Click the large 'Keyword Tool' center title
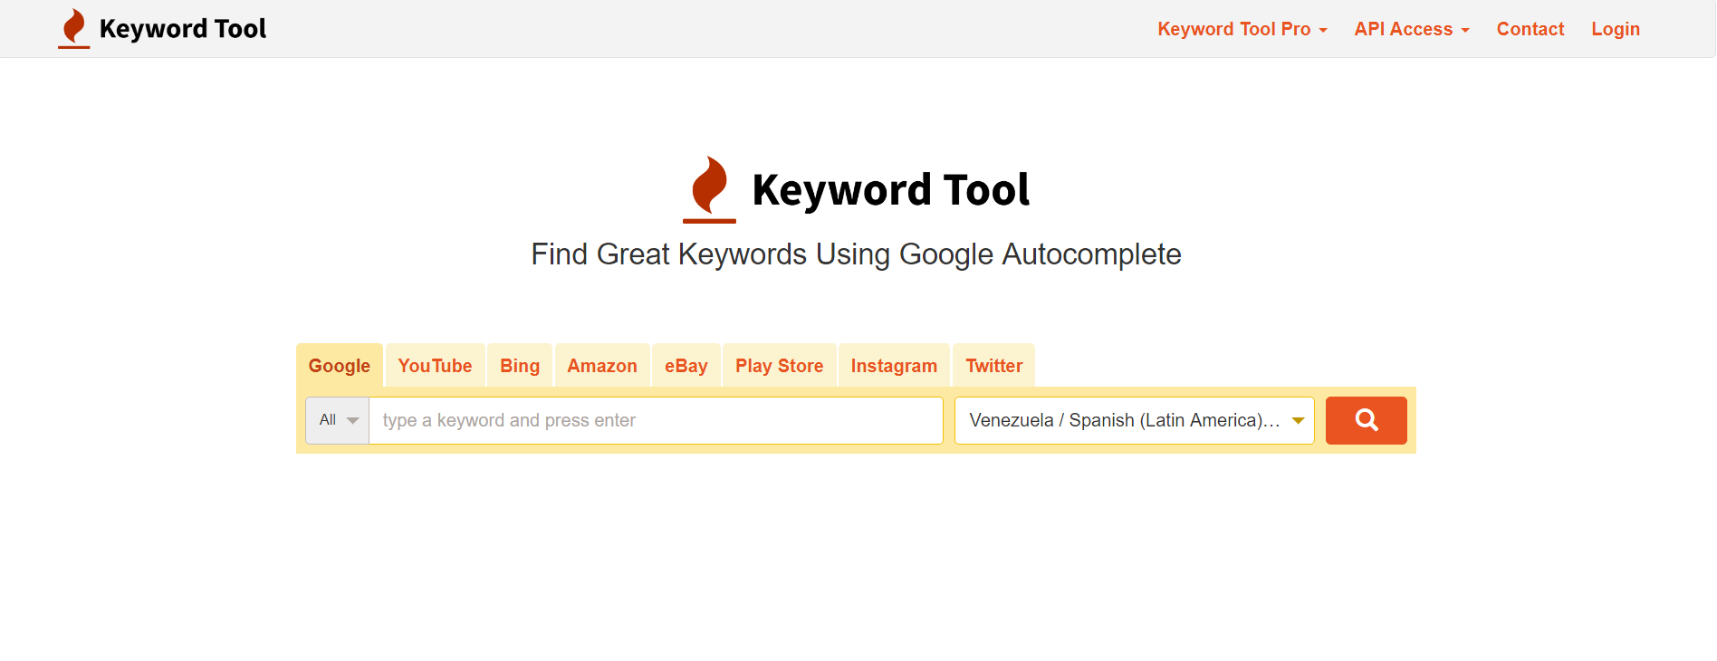Image resolution: width=1717 pixels, height=661 pixels. tap(891, 190)
